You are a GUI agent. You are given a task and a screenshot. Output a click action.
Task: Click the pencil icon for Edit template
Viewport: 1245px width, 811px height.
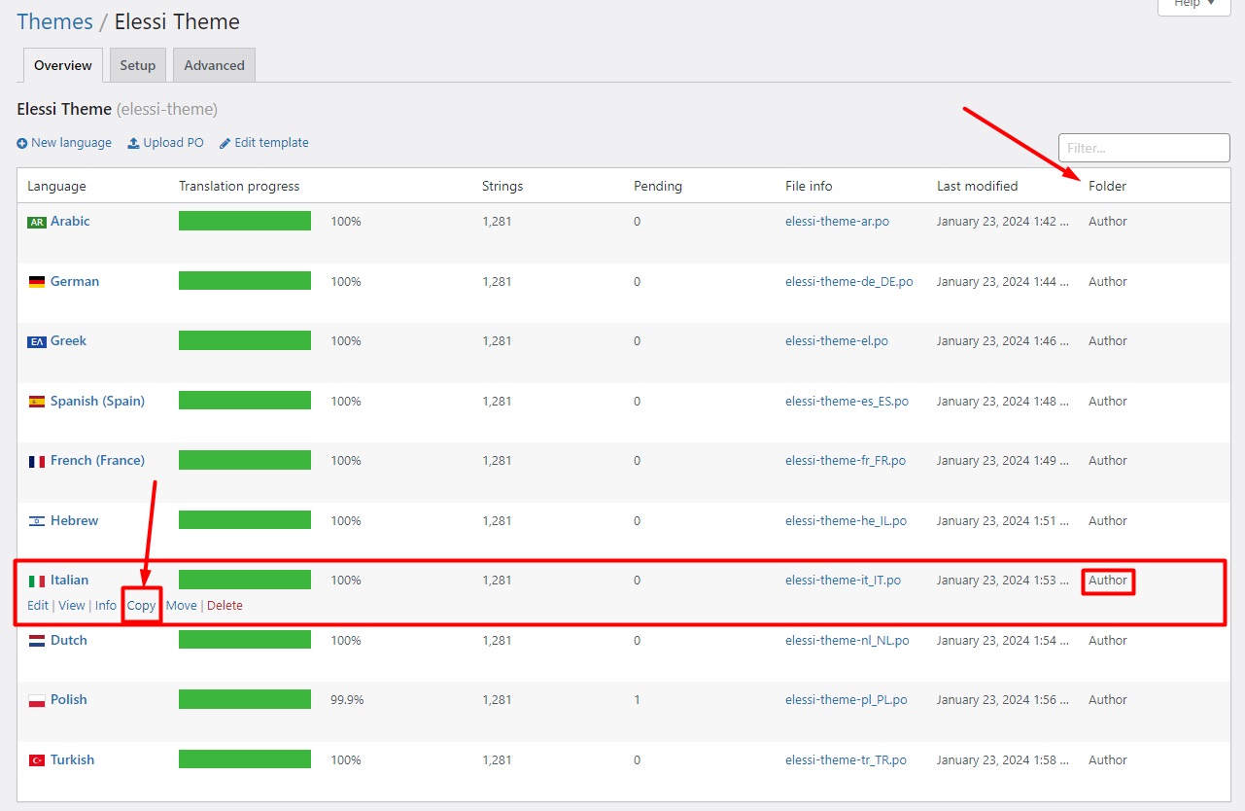[225, 143]
